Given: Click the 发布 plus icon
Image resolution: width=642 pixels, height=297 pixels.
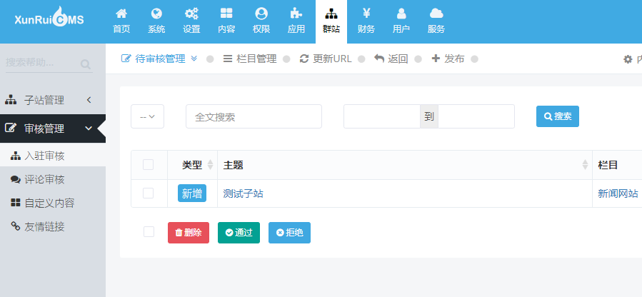Looking at the screenshot, I should (x=436, y=59).
